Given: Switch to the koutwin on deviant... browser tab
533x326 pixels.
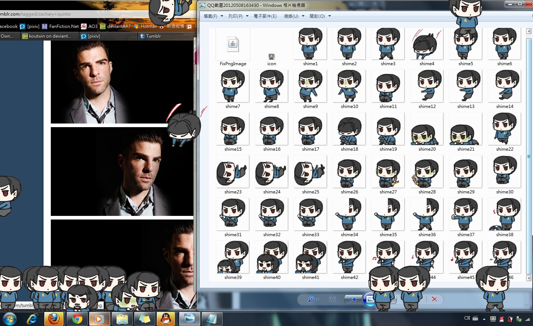Looking at the screenshot, I should point(49,36).
